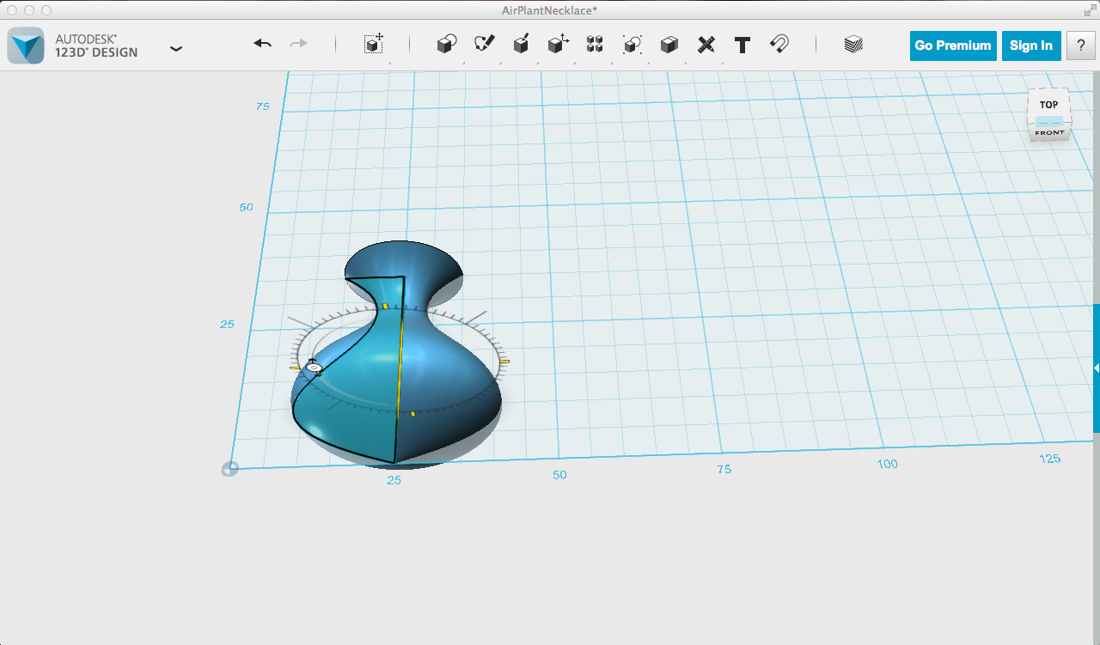Open the Pattern tools menu

[595, 45]
